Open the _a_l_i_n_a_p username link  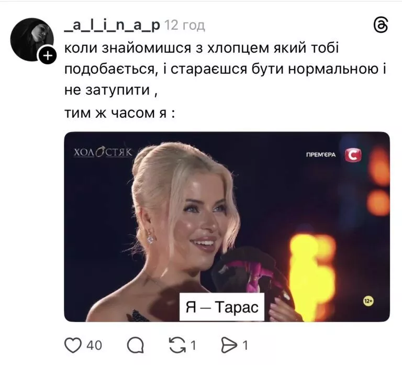tap(112, 25)
